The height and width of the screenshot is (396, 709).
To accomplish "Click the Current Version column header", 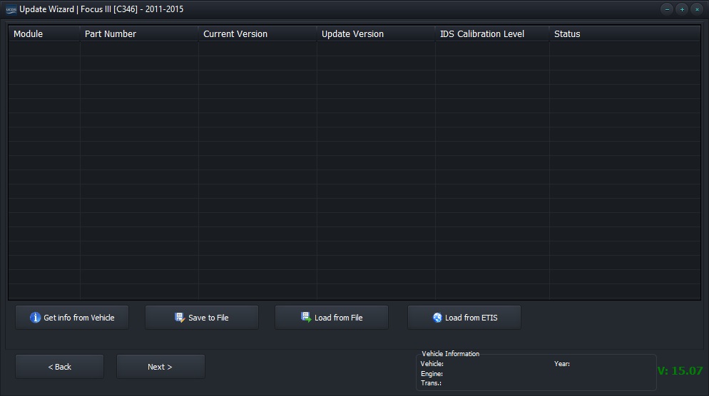I will pyautogui.click(x=257, y=34).
